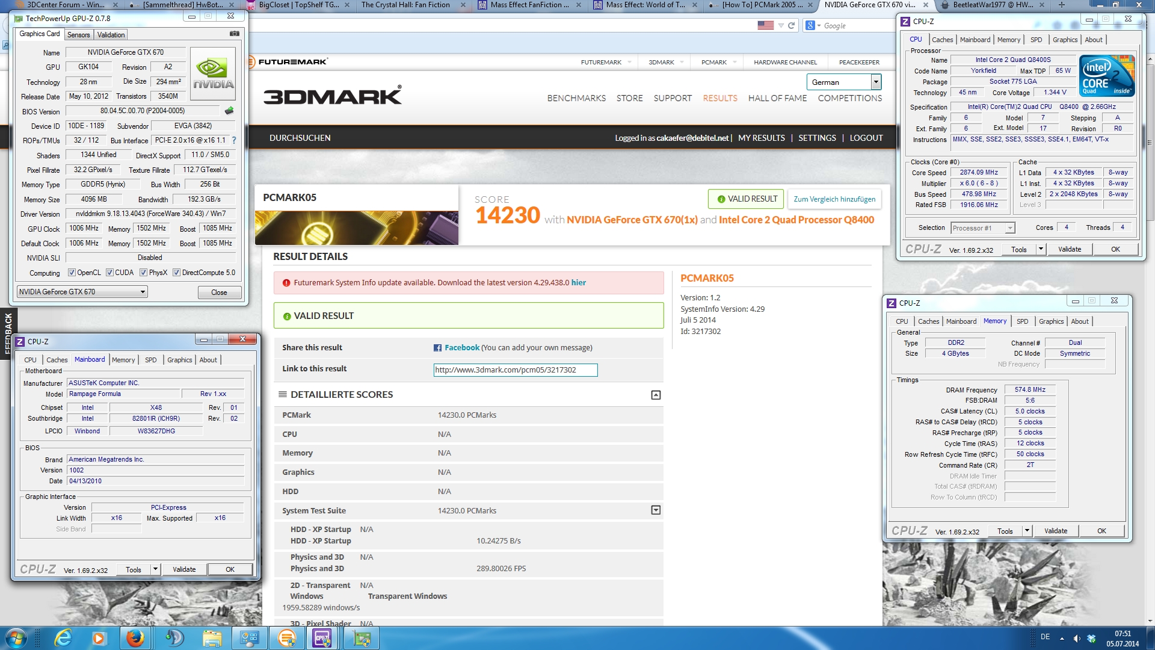Open the SPD tab in CPU-Z CPU window
This screenshot has height=650, width=1155.
click(1036, 40)
